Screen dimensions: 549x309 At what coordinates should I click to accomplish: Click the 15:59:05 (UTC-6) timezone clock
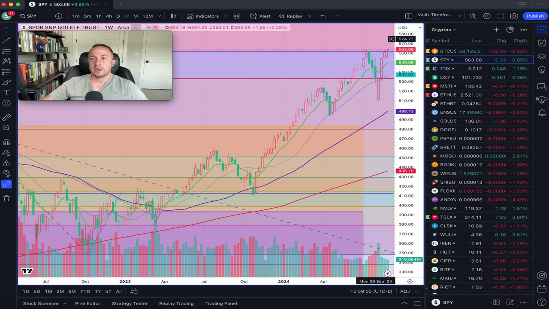[372, 291]
